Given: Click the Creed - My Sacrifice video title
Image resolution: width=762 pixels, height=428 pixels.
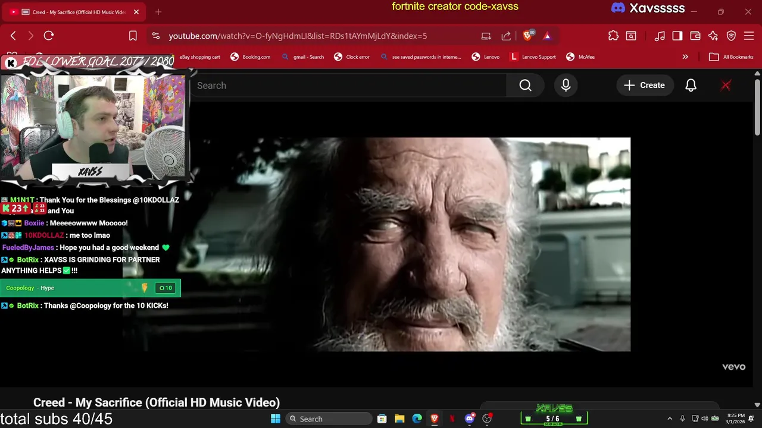Looking at the screenshot, I should pyautogui.click(x=157, y=402).
